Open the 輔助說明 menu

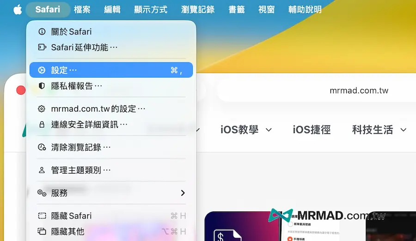click(x=305, y=10)
